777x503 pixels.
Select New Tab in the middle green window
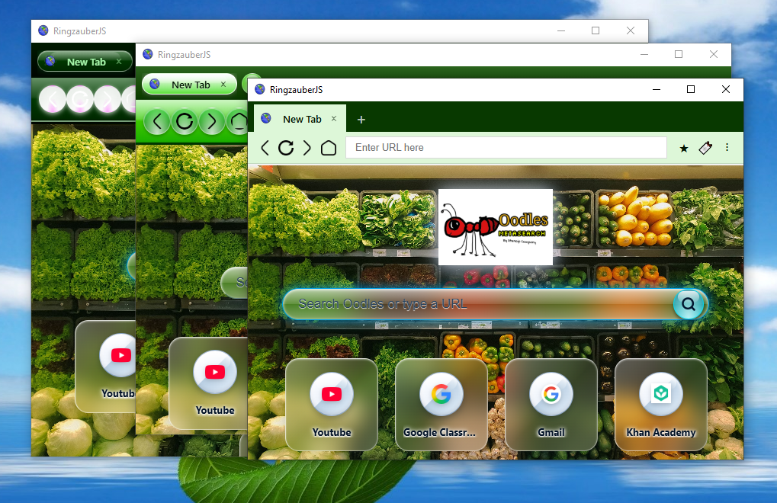(189, 85)
